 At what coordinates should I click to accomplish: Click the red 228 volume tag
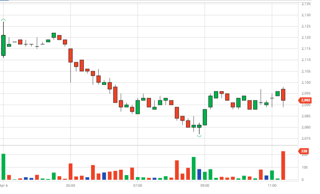point(304,151)
